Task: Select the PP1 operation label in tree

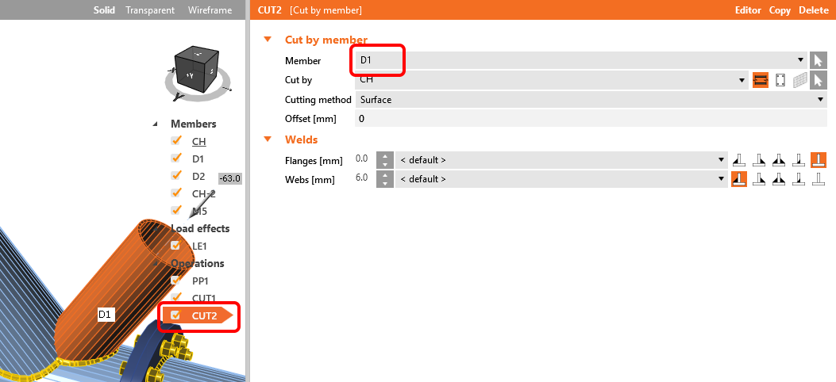Action: coord(201,281)
